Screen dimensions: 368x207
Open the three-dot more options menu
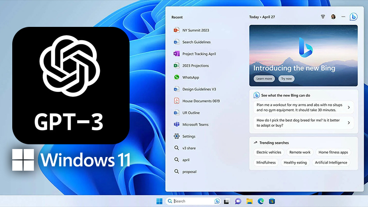coord(343,17)
